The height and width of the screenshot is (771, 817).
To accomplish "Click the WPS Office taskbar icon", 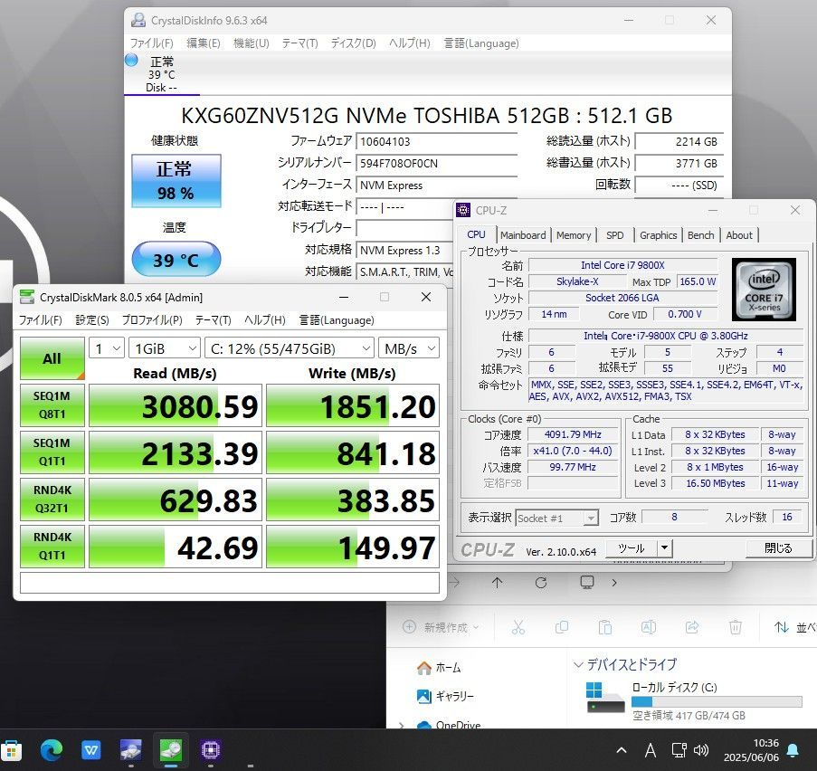I will point(91,749).
